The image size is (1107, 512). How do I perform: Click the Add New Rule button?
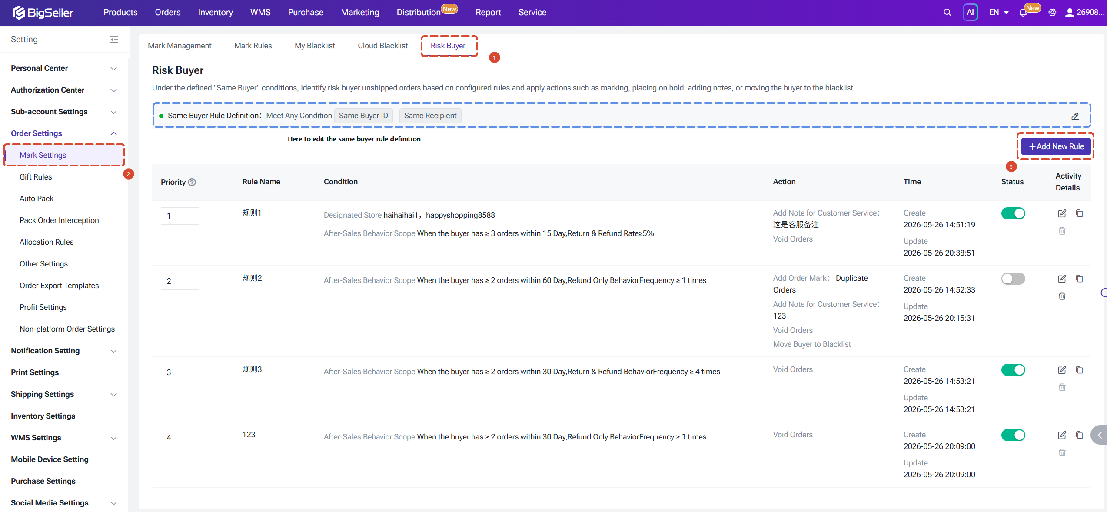point(1056,146)
